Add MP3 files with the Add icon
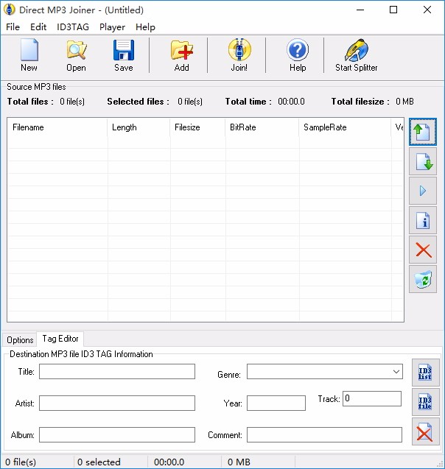The width and height of the screenshot is (445, 469). [x=182, y=55]
